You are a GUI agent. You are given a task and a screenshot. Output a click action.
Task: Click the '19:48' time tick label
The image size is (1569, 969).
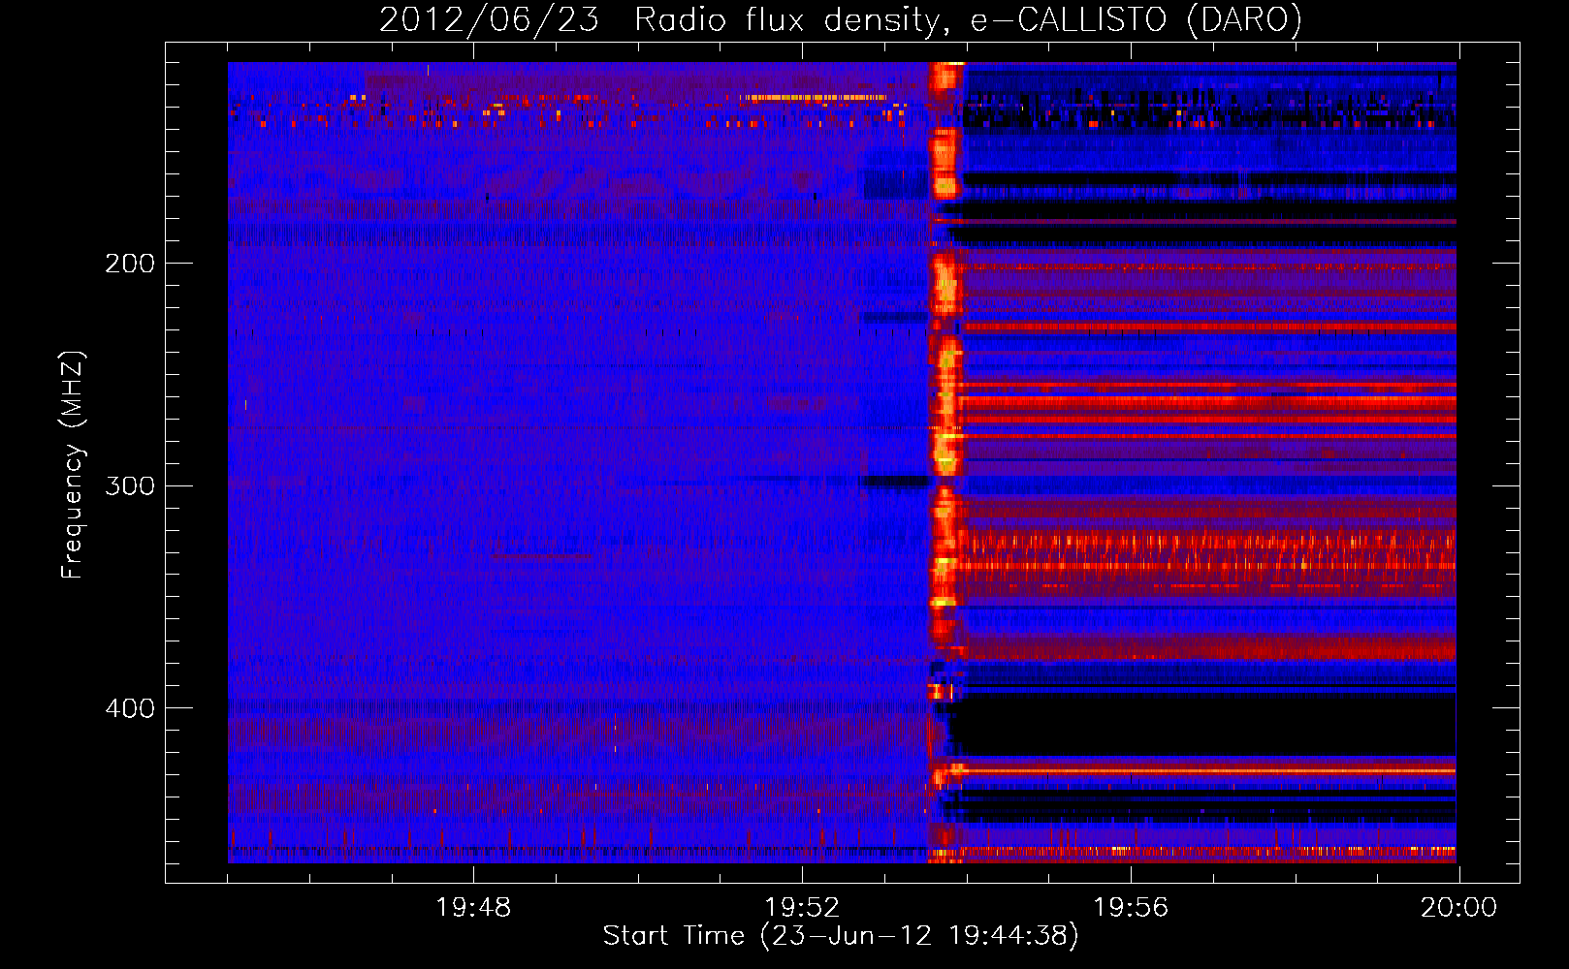tap(473, 908)
